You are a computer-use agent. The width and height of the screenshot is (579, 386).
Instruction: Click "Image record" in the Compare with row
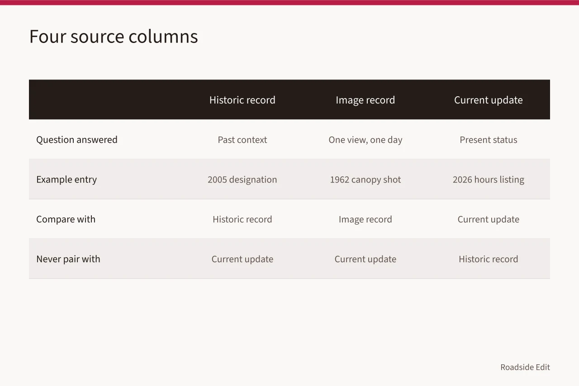point(365,219)
